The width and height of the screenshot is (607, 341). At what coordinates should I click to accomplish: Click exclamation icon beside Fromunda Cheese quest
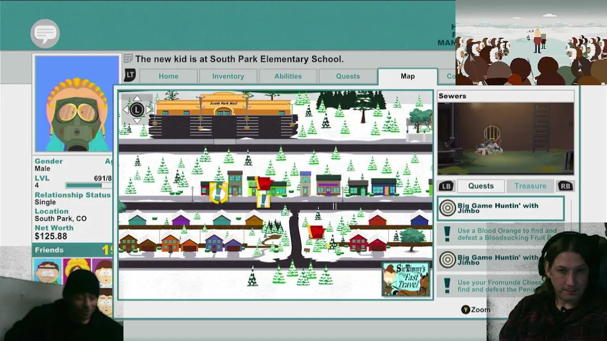click(447, 286)
